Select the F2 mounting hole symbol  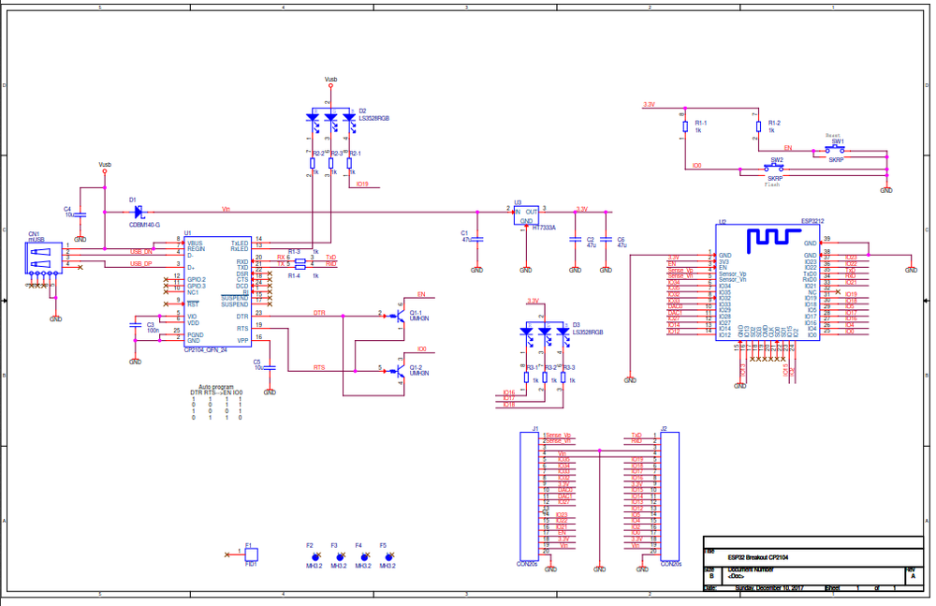pyautogui.click(x=315, y=556)
